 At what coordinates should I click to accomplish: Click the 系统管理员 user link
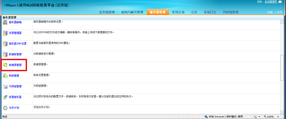click(271, 2)
